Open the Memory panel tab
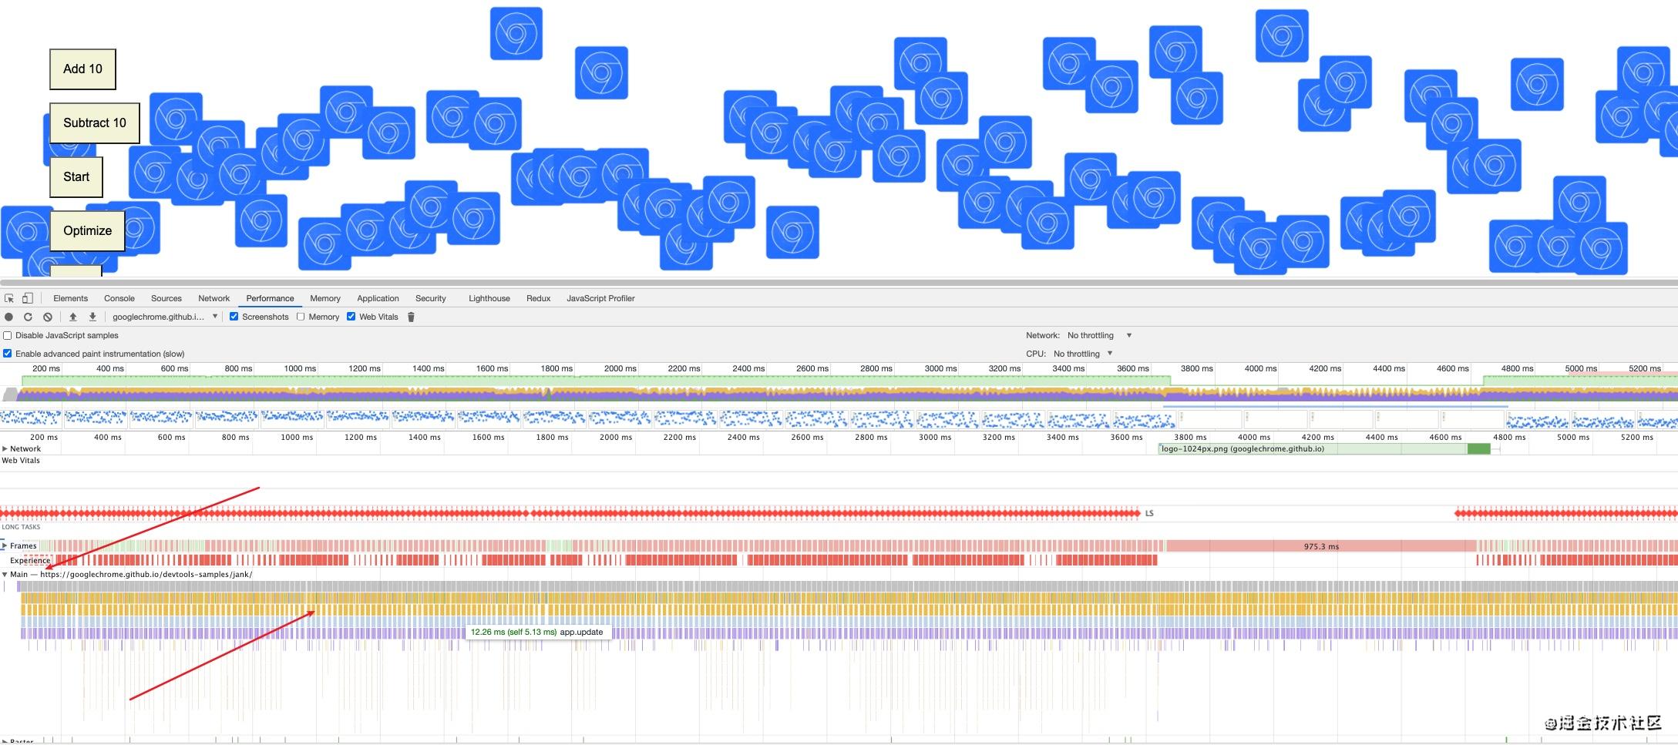This screenshot has height=745, width=1678. click(x=325, y=298)
